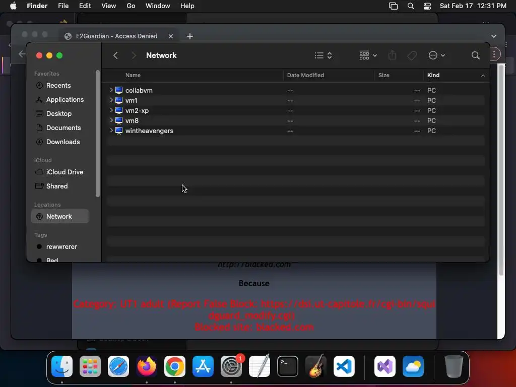This screenshot has height=387, width=516.
Task: Open Recents in the sidebar
Action: tap(60, 85)
